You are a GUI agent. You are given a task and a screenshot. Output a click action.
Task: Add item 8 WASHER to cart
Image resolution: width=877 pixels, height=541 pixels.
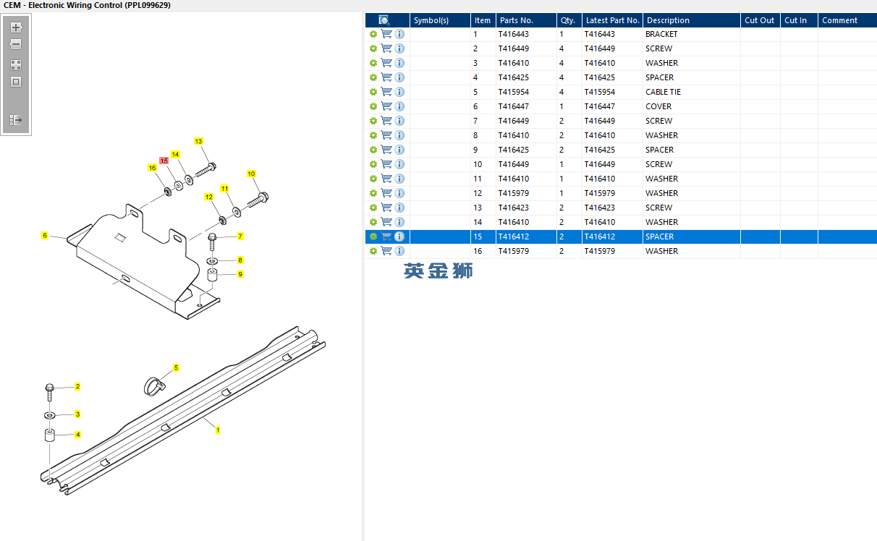[x=386, y=135]
